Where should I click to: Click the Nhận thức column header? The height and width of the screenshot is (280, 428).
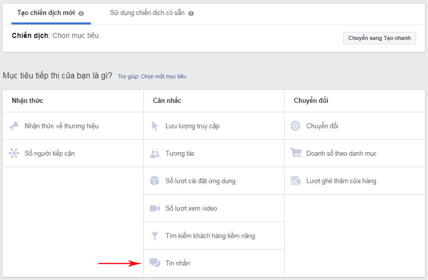coord(27,100)
